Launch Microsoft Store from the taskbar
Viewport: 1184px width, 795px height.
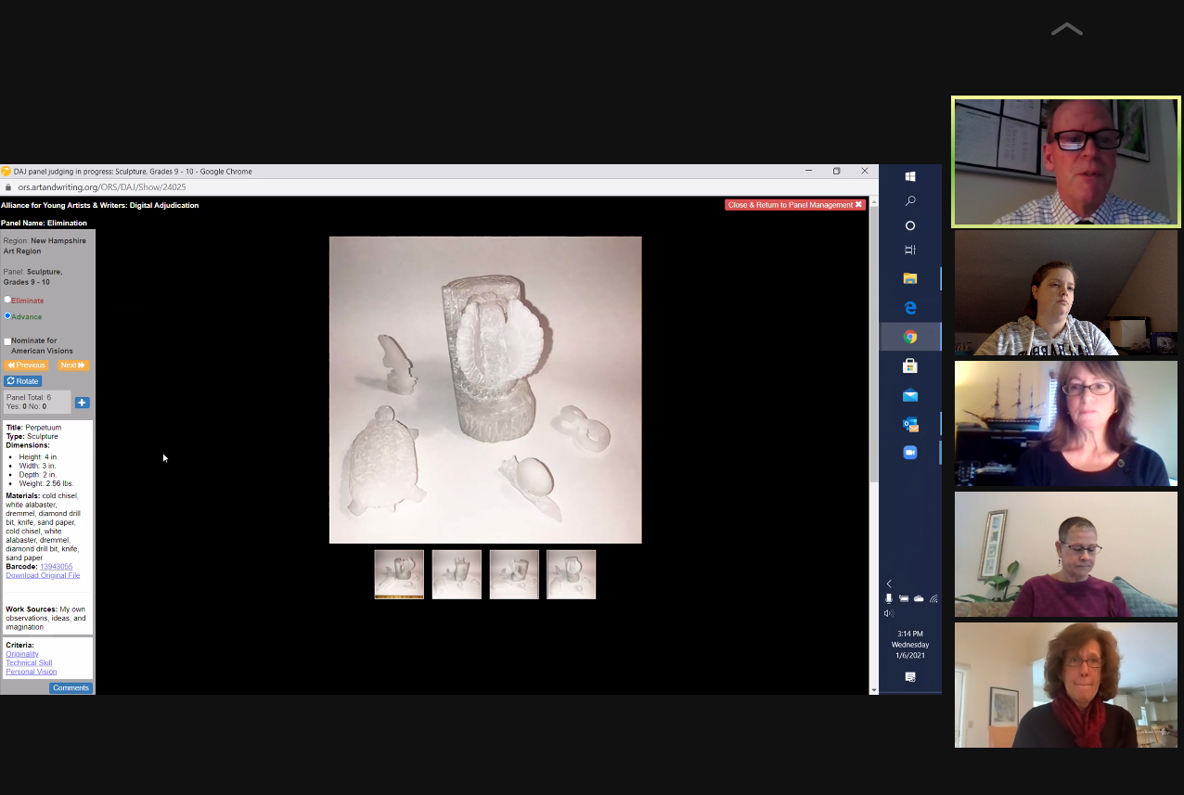909,366
